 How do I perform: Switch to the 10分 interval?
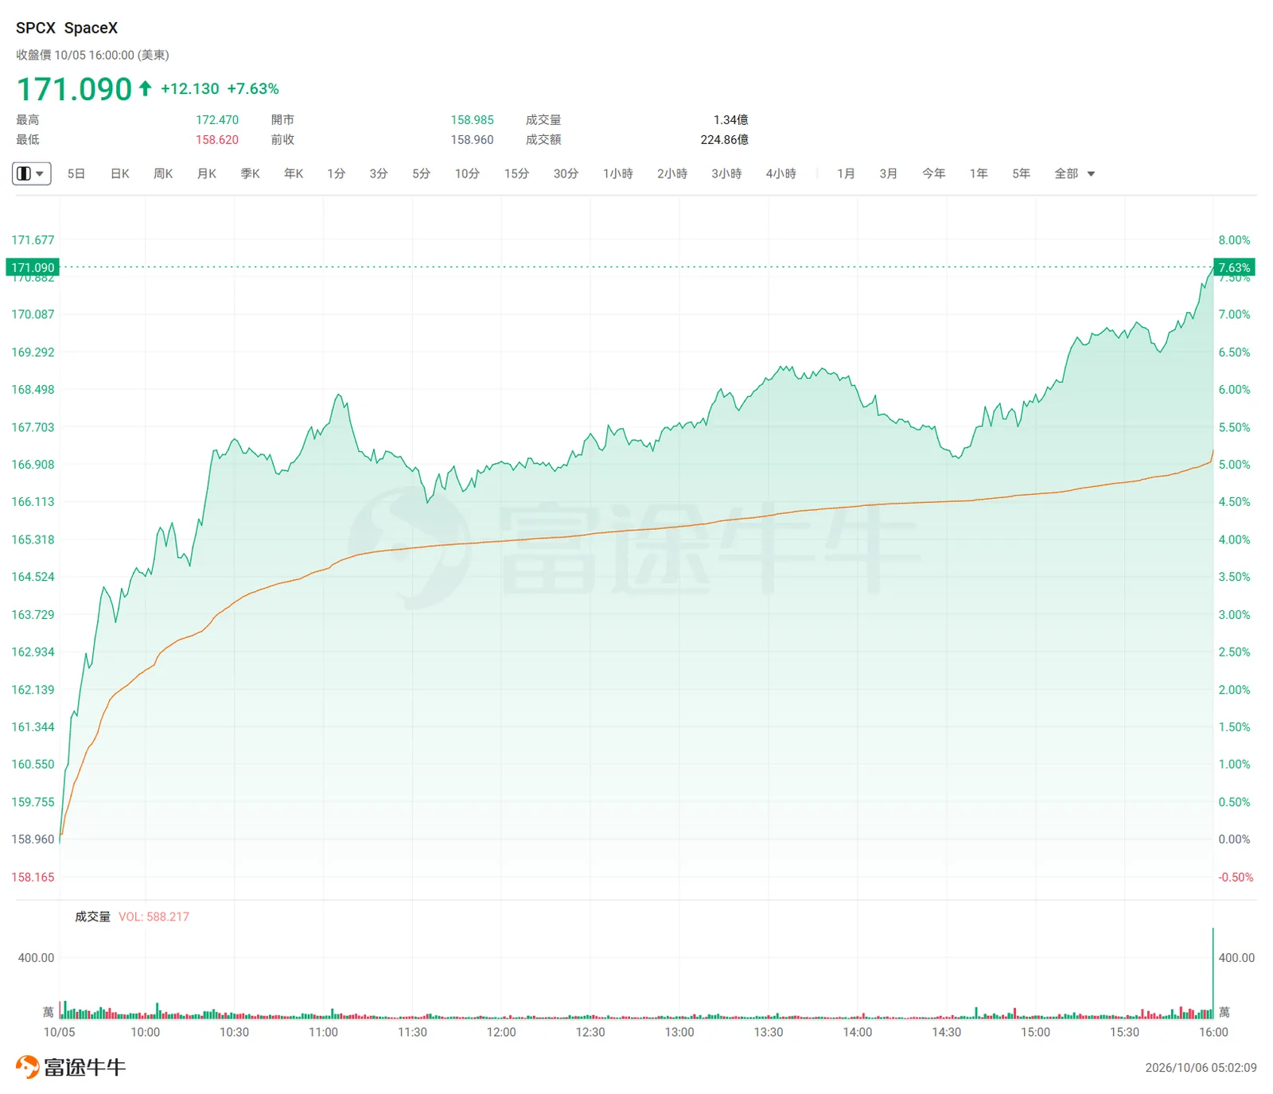point(467,173)
